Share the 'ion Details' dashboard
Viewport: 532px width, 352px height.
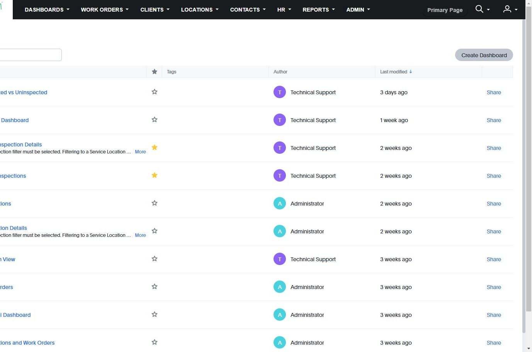(494, 231)
